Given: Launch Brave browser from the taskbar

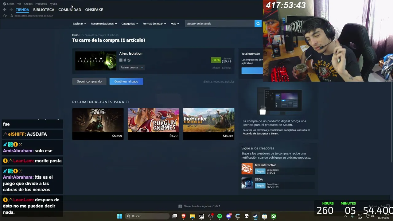Looking at the screenshot, I should (184, 216).
